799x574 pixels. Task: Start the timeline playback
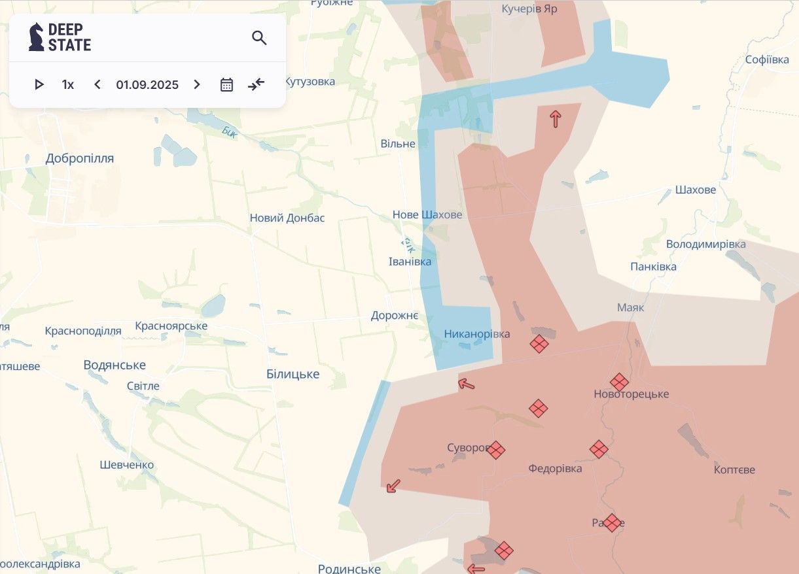click(39, 84)
